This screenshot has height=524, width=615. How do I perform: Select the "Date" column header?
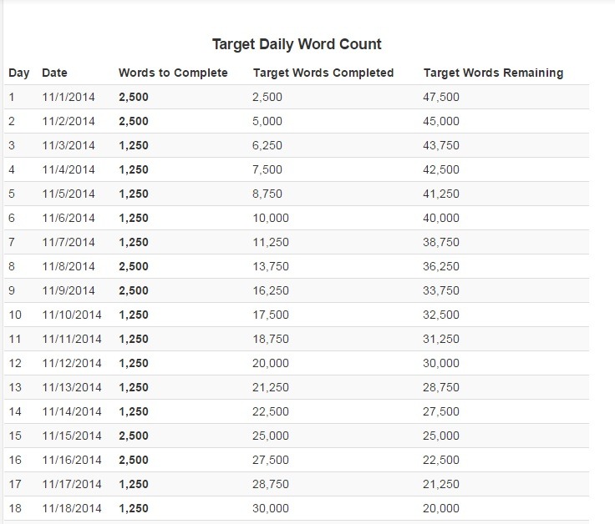pyautogui.click(x=54, y=73)
